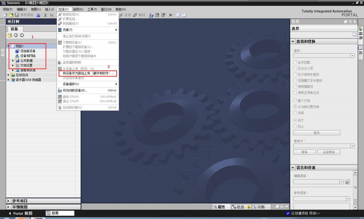Click the Save project (保存项目) toolbar button
The image size is (364, 219).
click(24, 15)
